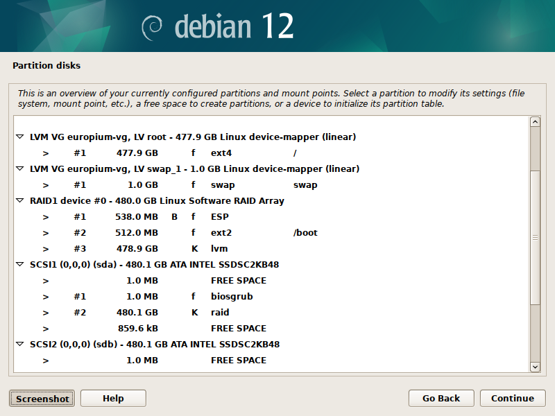The height and width of the screenshot is (416, 555).
Task: Select the 859.6 kB FREE SPACE entry
Action: (x=173, y=329)
